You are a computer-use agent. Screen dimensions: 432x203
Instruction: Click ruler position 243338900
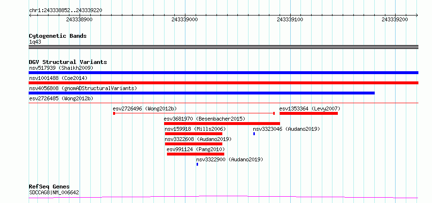point(79,19)
